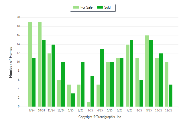
Task: Select the 11/24 Sold bar
Action: [53, 75]
